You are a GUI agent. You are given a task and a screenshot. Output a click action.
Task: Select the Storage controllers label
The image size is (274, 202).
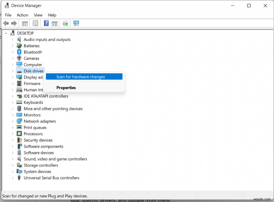41,165
